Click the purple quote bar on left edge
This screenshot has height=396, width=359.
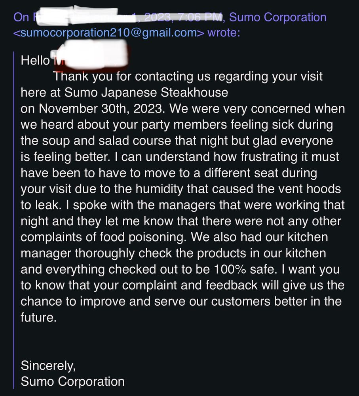(14, 222)
